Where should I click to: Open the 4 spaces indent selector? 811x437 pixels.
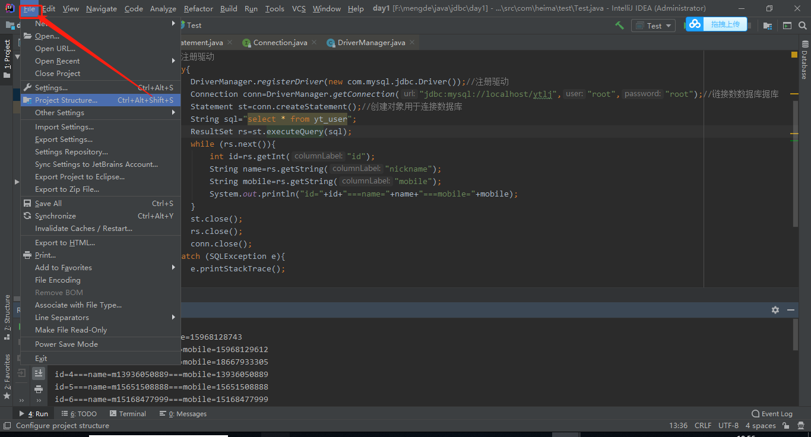761,426
